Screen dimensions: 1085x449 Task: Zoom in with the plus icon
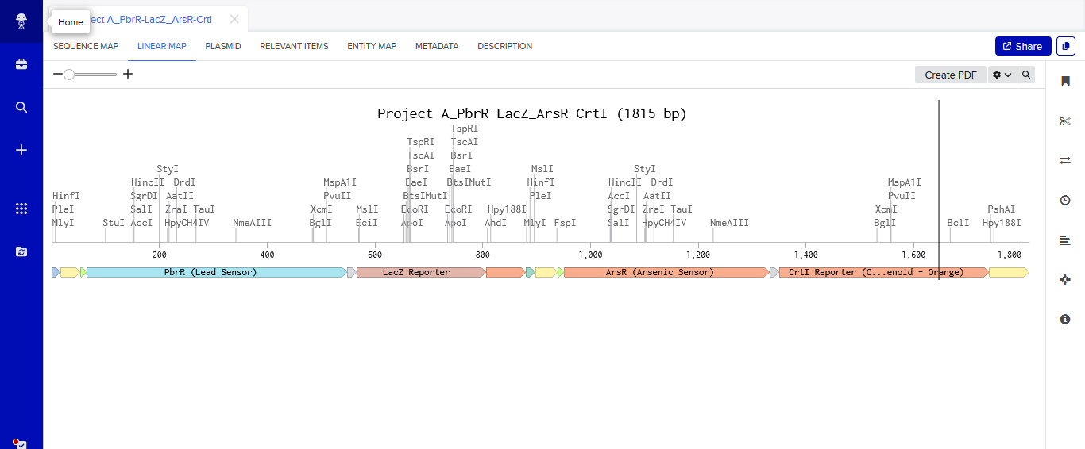tap(128, 74)
